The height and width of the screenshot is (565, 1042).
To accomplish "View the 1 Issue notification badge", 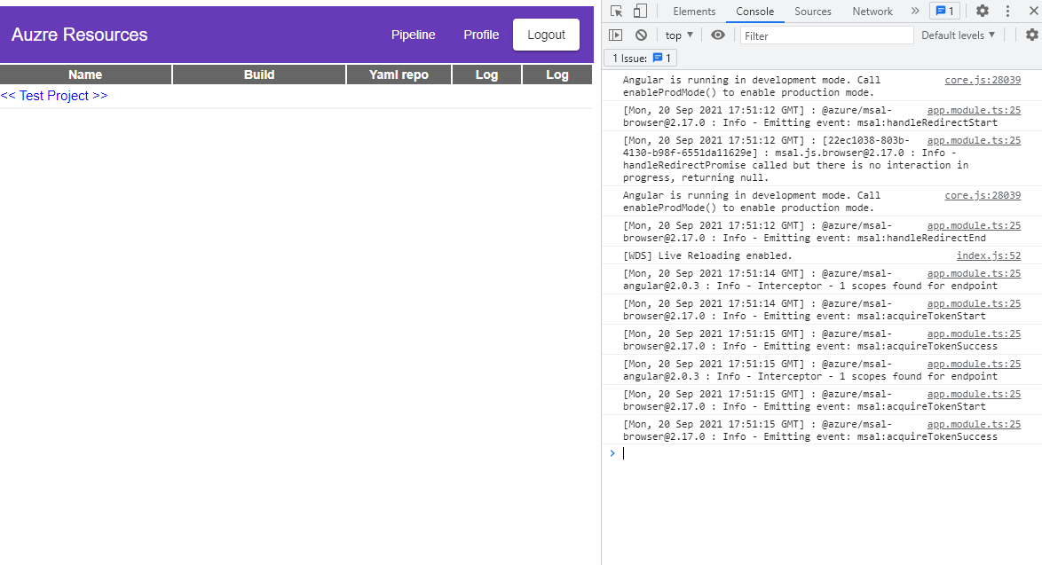I will coord(640,57).
